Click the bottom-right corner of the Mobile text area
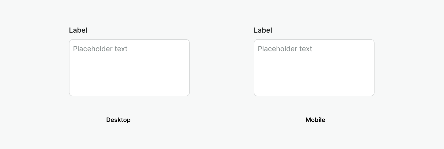444x149 pixels. (371, 93)
